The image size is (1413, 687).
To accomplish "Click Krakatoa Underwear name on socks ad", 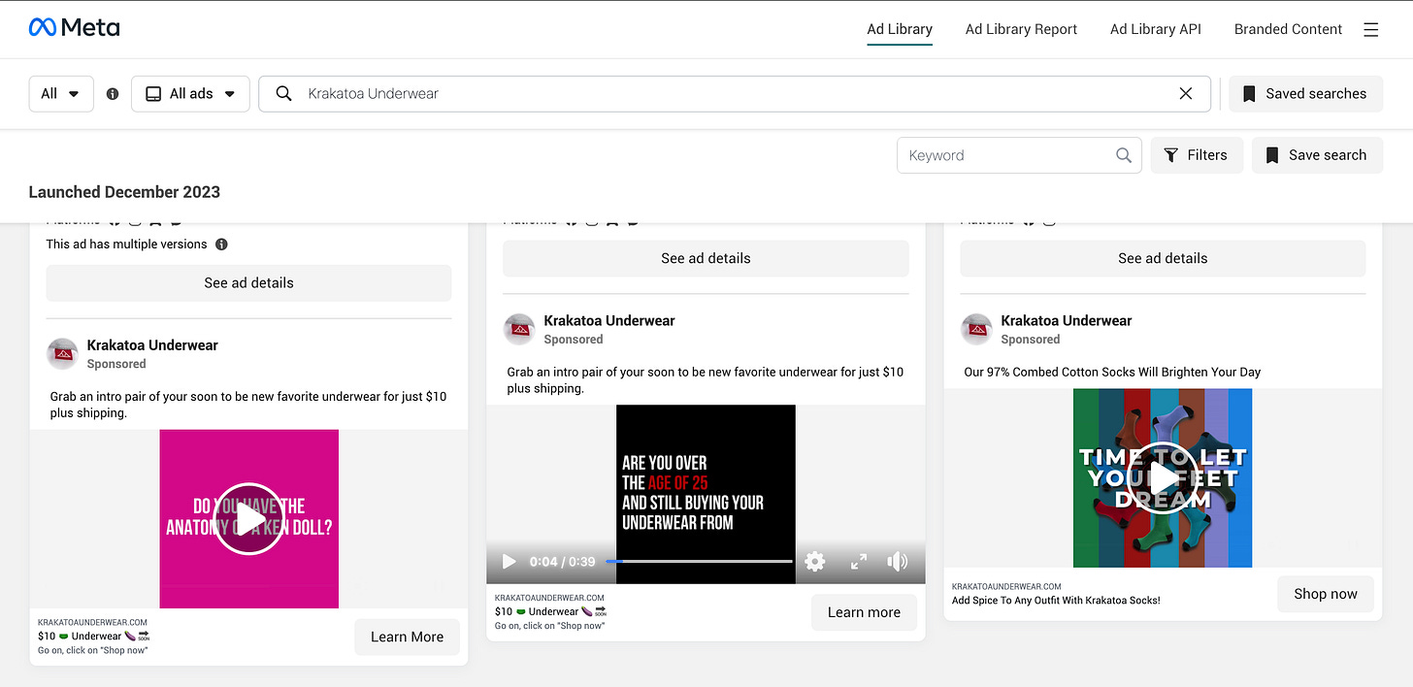I will coord(1067,320).
